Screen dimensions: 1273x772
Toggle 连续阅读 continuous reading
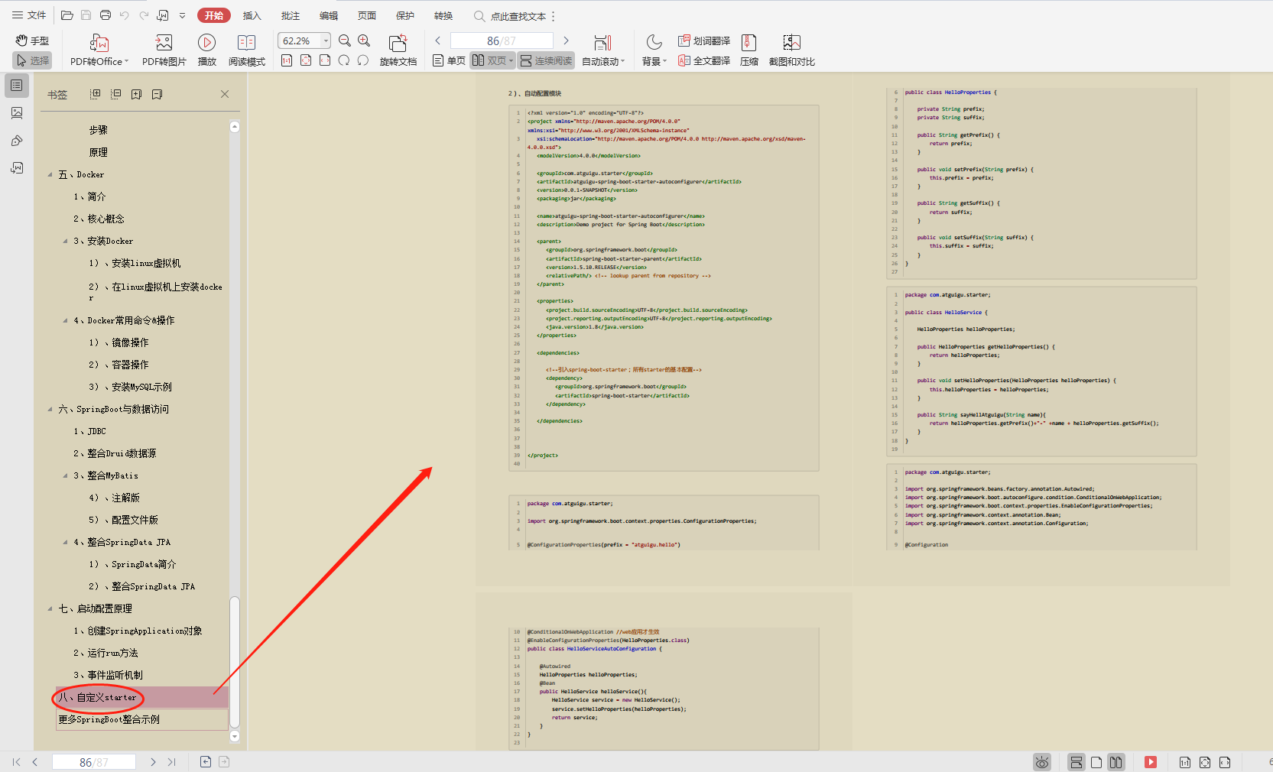(x=546, y=60)
